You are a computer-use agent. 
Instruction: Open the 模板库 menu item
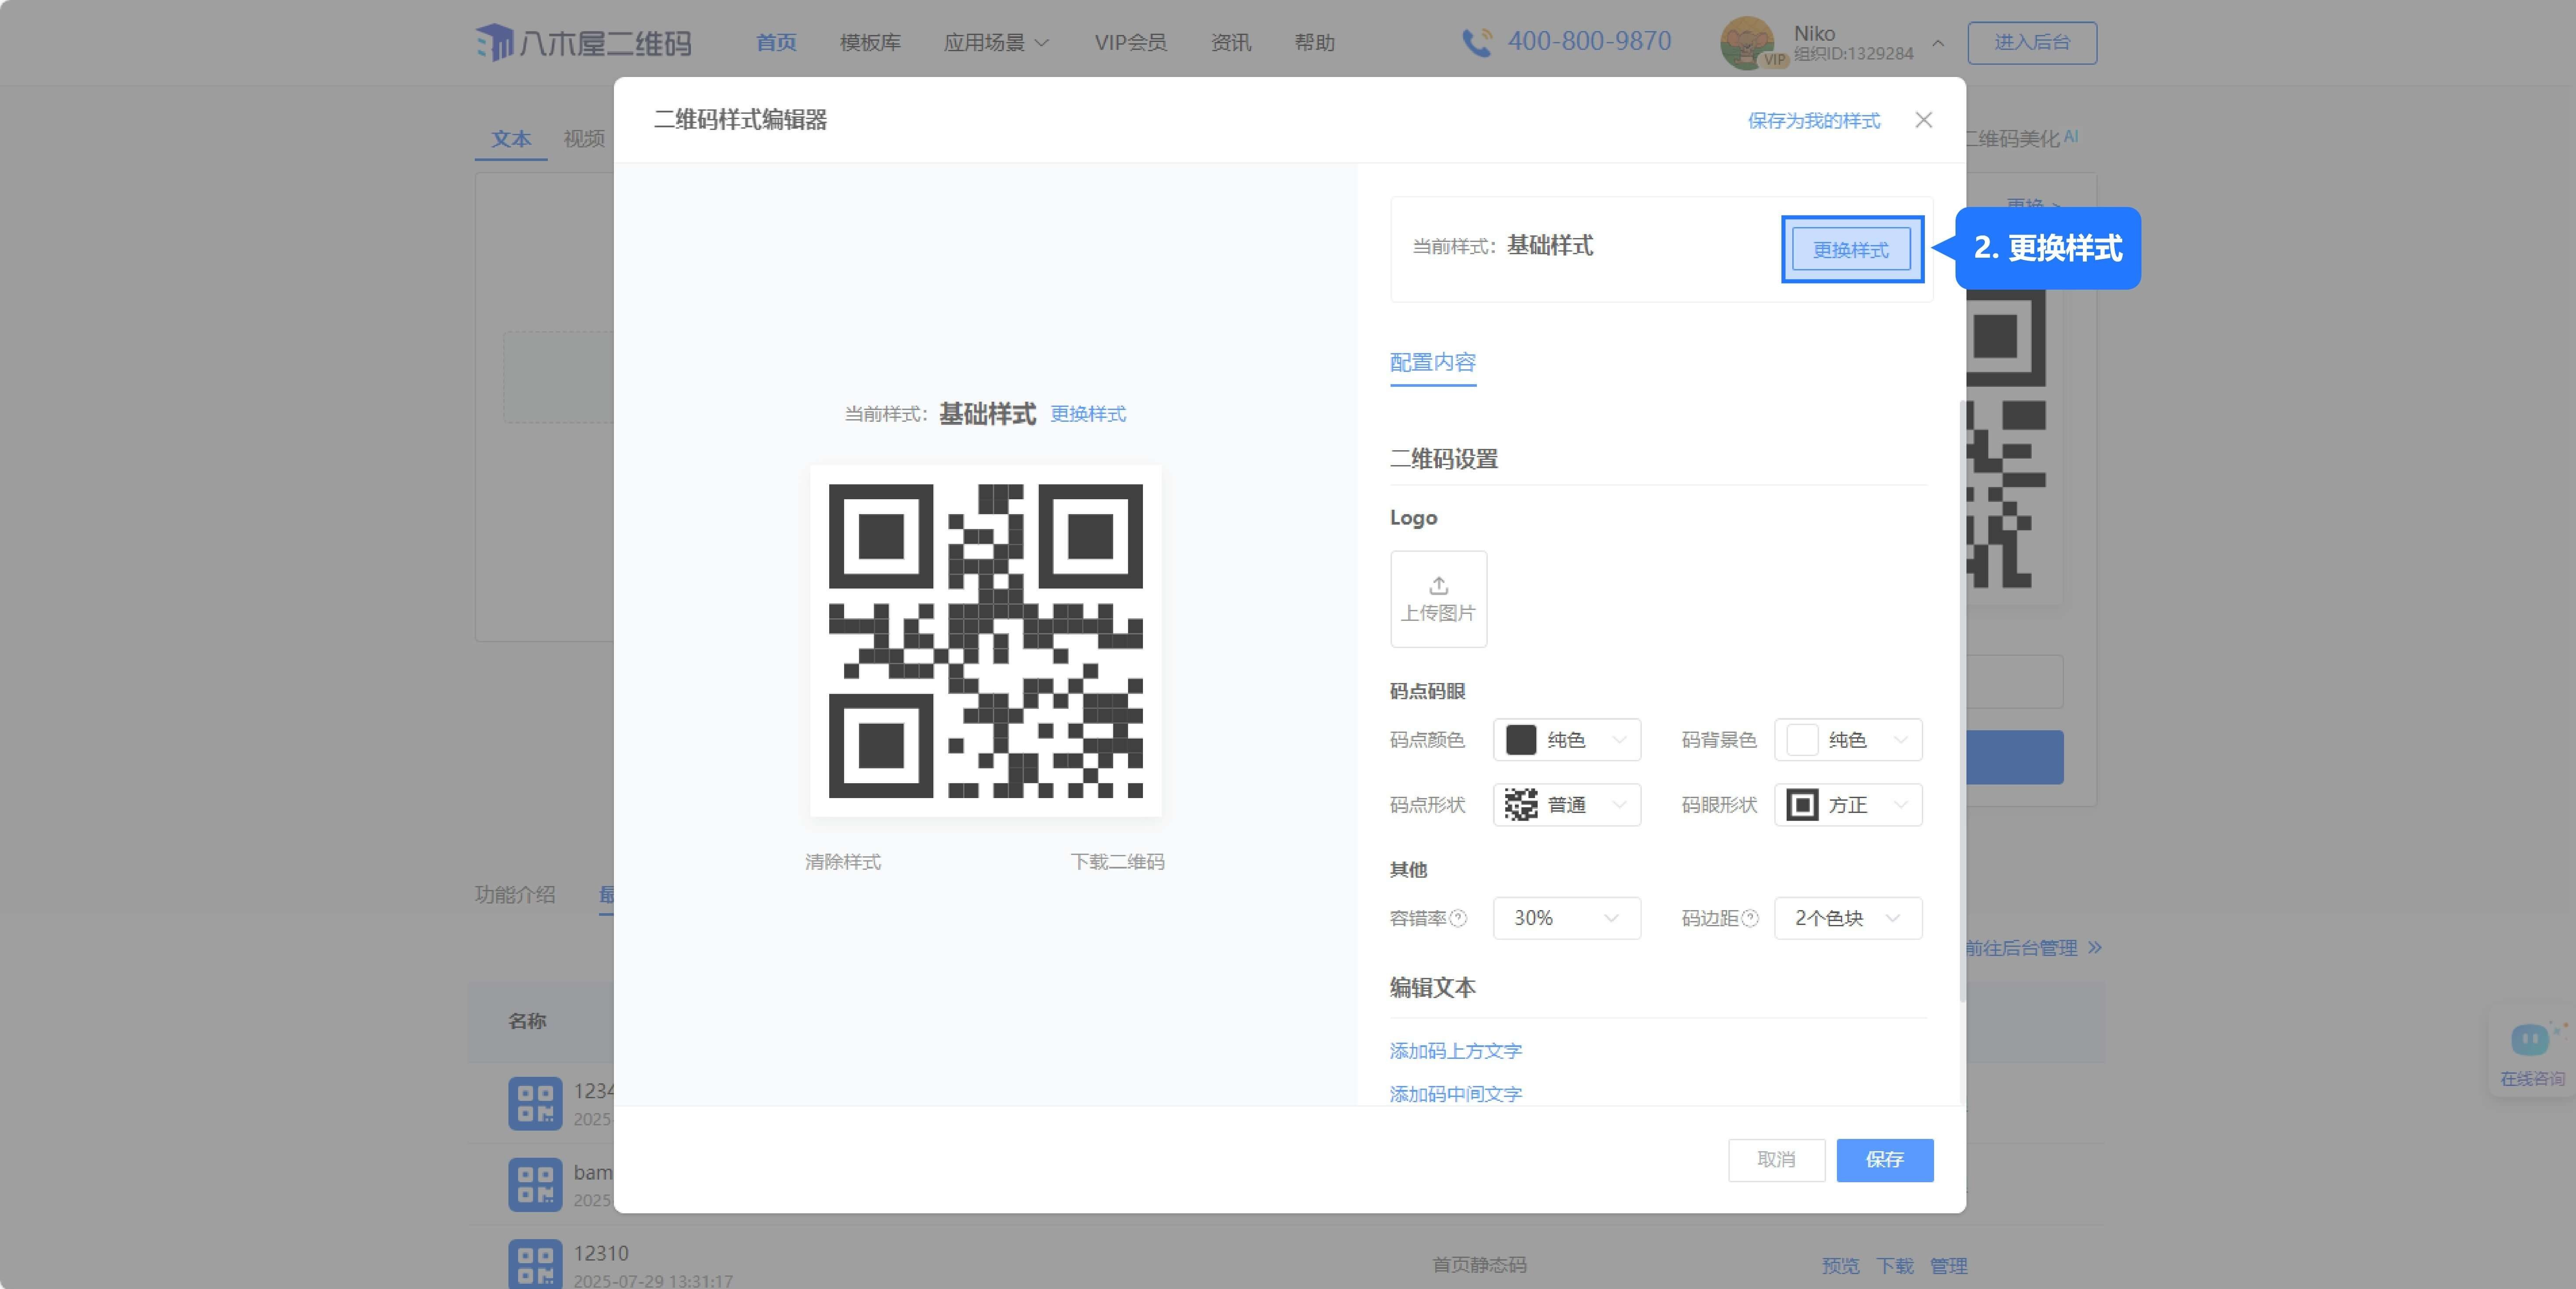pyautogui.click(x=870, y=43)
